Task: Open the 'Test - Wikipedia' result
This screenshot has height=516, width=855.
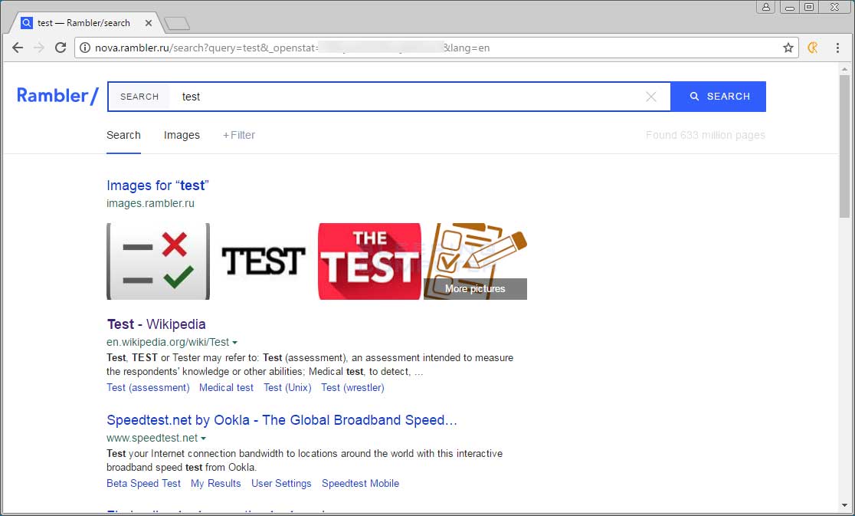Action: pyautogui.click(x=156, y=324)
